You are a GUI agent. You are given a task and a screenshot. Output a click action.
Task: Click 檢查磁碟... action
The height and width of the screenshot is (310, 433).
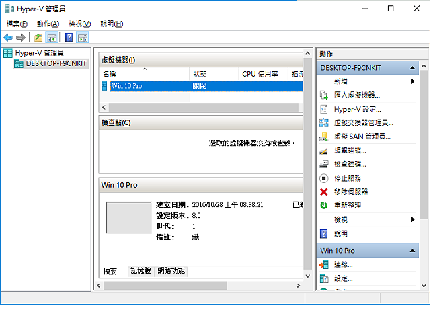click(350, 164)
